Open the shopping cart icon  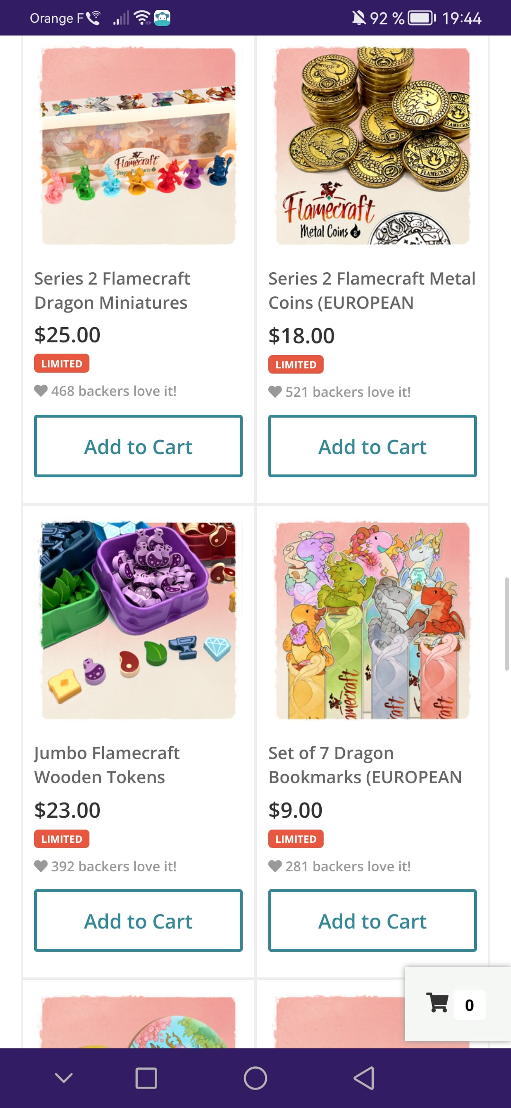(438, 1003)
